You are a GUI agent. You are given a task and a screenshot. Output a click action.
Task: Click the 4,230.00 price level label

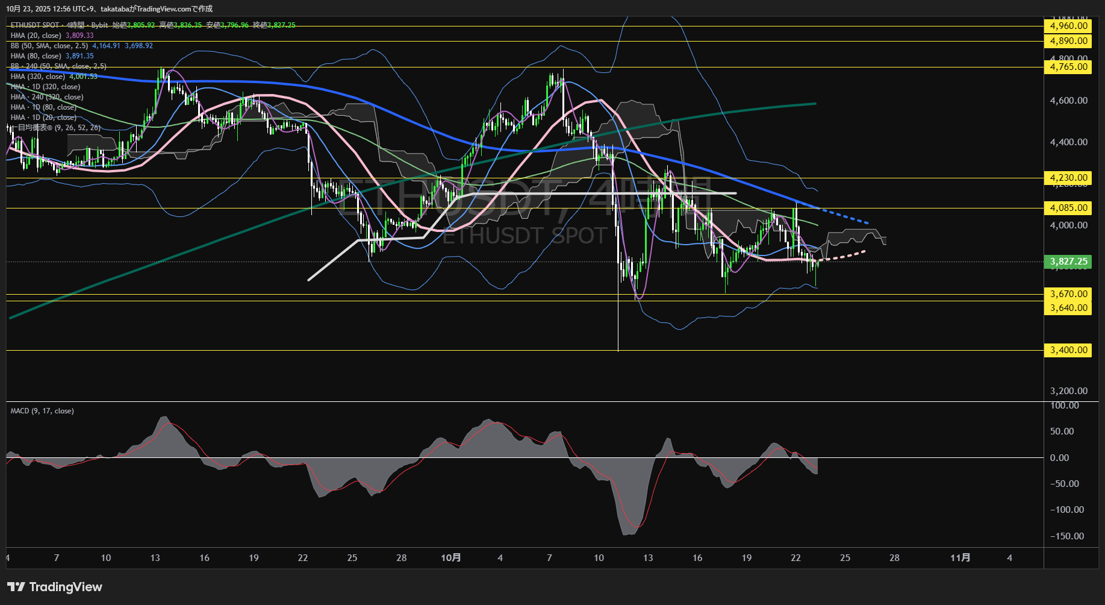[x=1068, y=178]
